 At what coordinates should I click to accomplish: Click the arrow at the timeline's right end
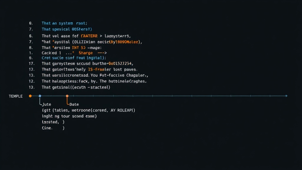click(285, 96)
